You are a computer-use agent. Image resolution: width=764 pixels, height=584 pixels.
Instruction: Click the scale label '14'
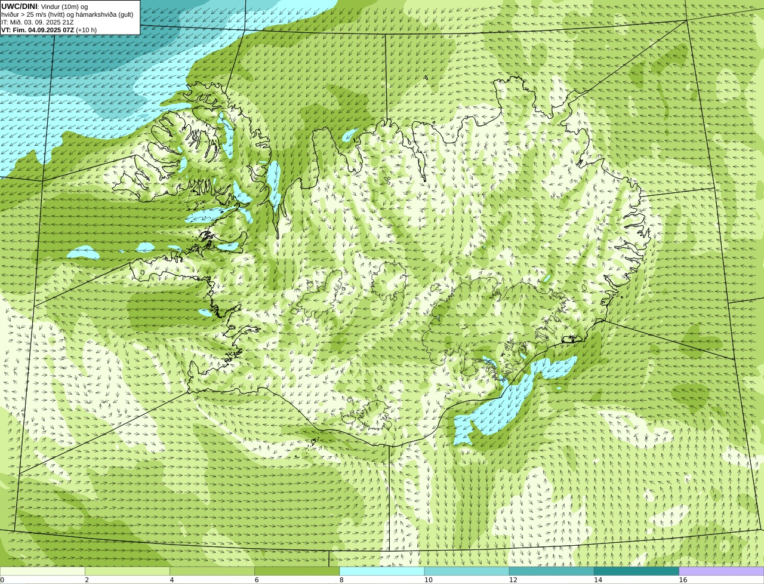click(x=598, y=580)
